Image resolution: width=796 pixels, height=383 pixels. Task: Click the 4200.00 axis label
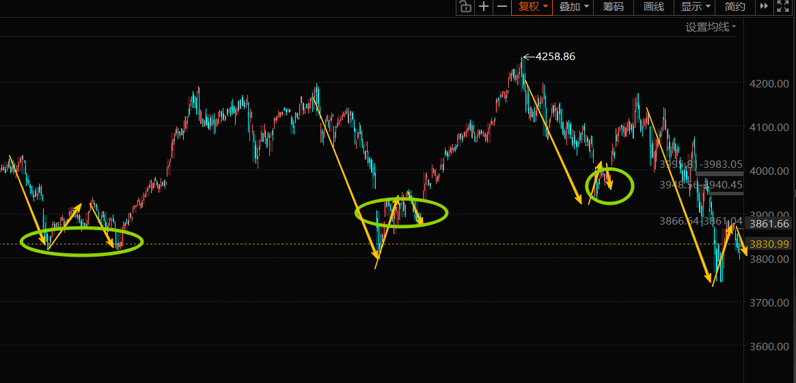click(768, 83)
